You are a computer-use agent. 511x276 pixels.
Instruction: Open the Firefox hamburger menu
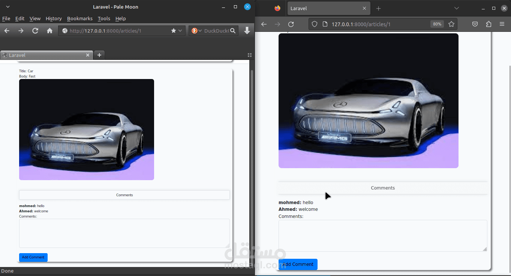point(502,24)
